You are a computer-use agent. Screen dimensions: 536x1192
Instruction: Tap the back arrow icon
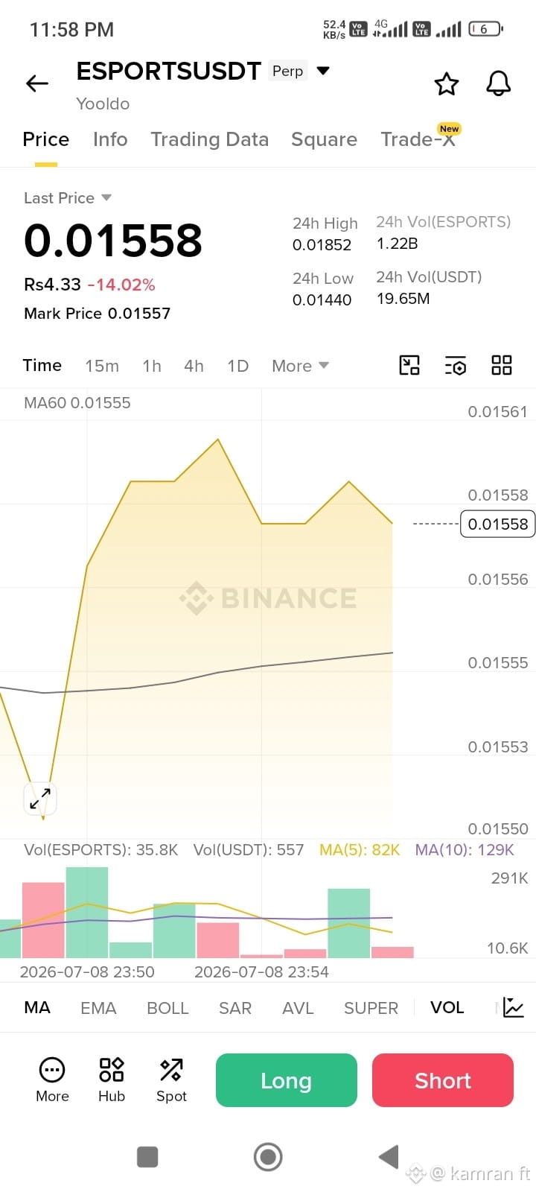click(x=37, y=83)
